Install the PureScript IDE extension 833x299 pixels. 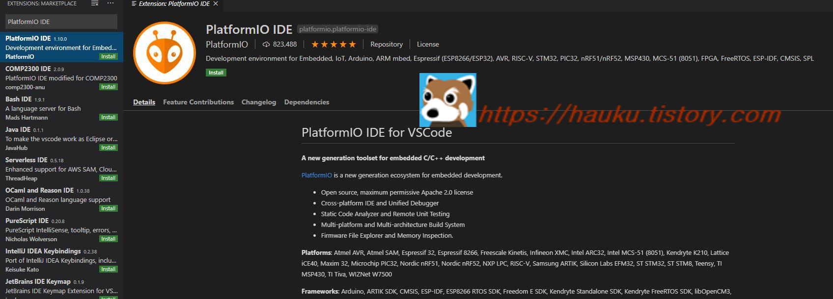(108, 239)
